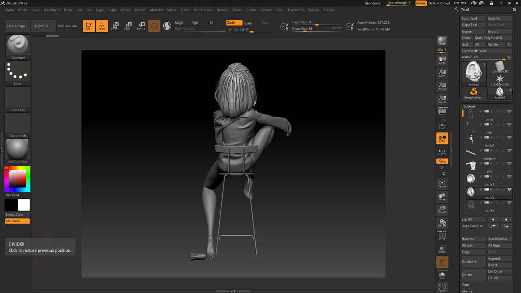Viewport: 521px width, 293px height.
Task: Toggle PolyF wireframe display
Action: (x=442, y=235)
